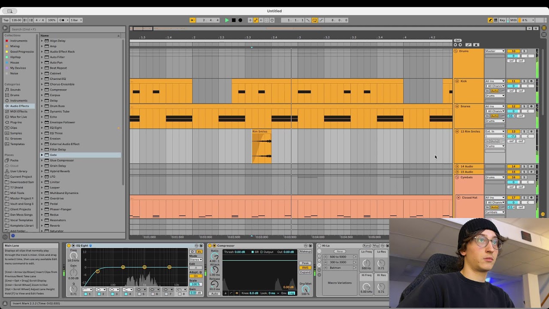549x309 pixels.
Task: Select the Drums category
Action: [x=15, y=95]
